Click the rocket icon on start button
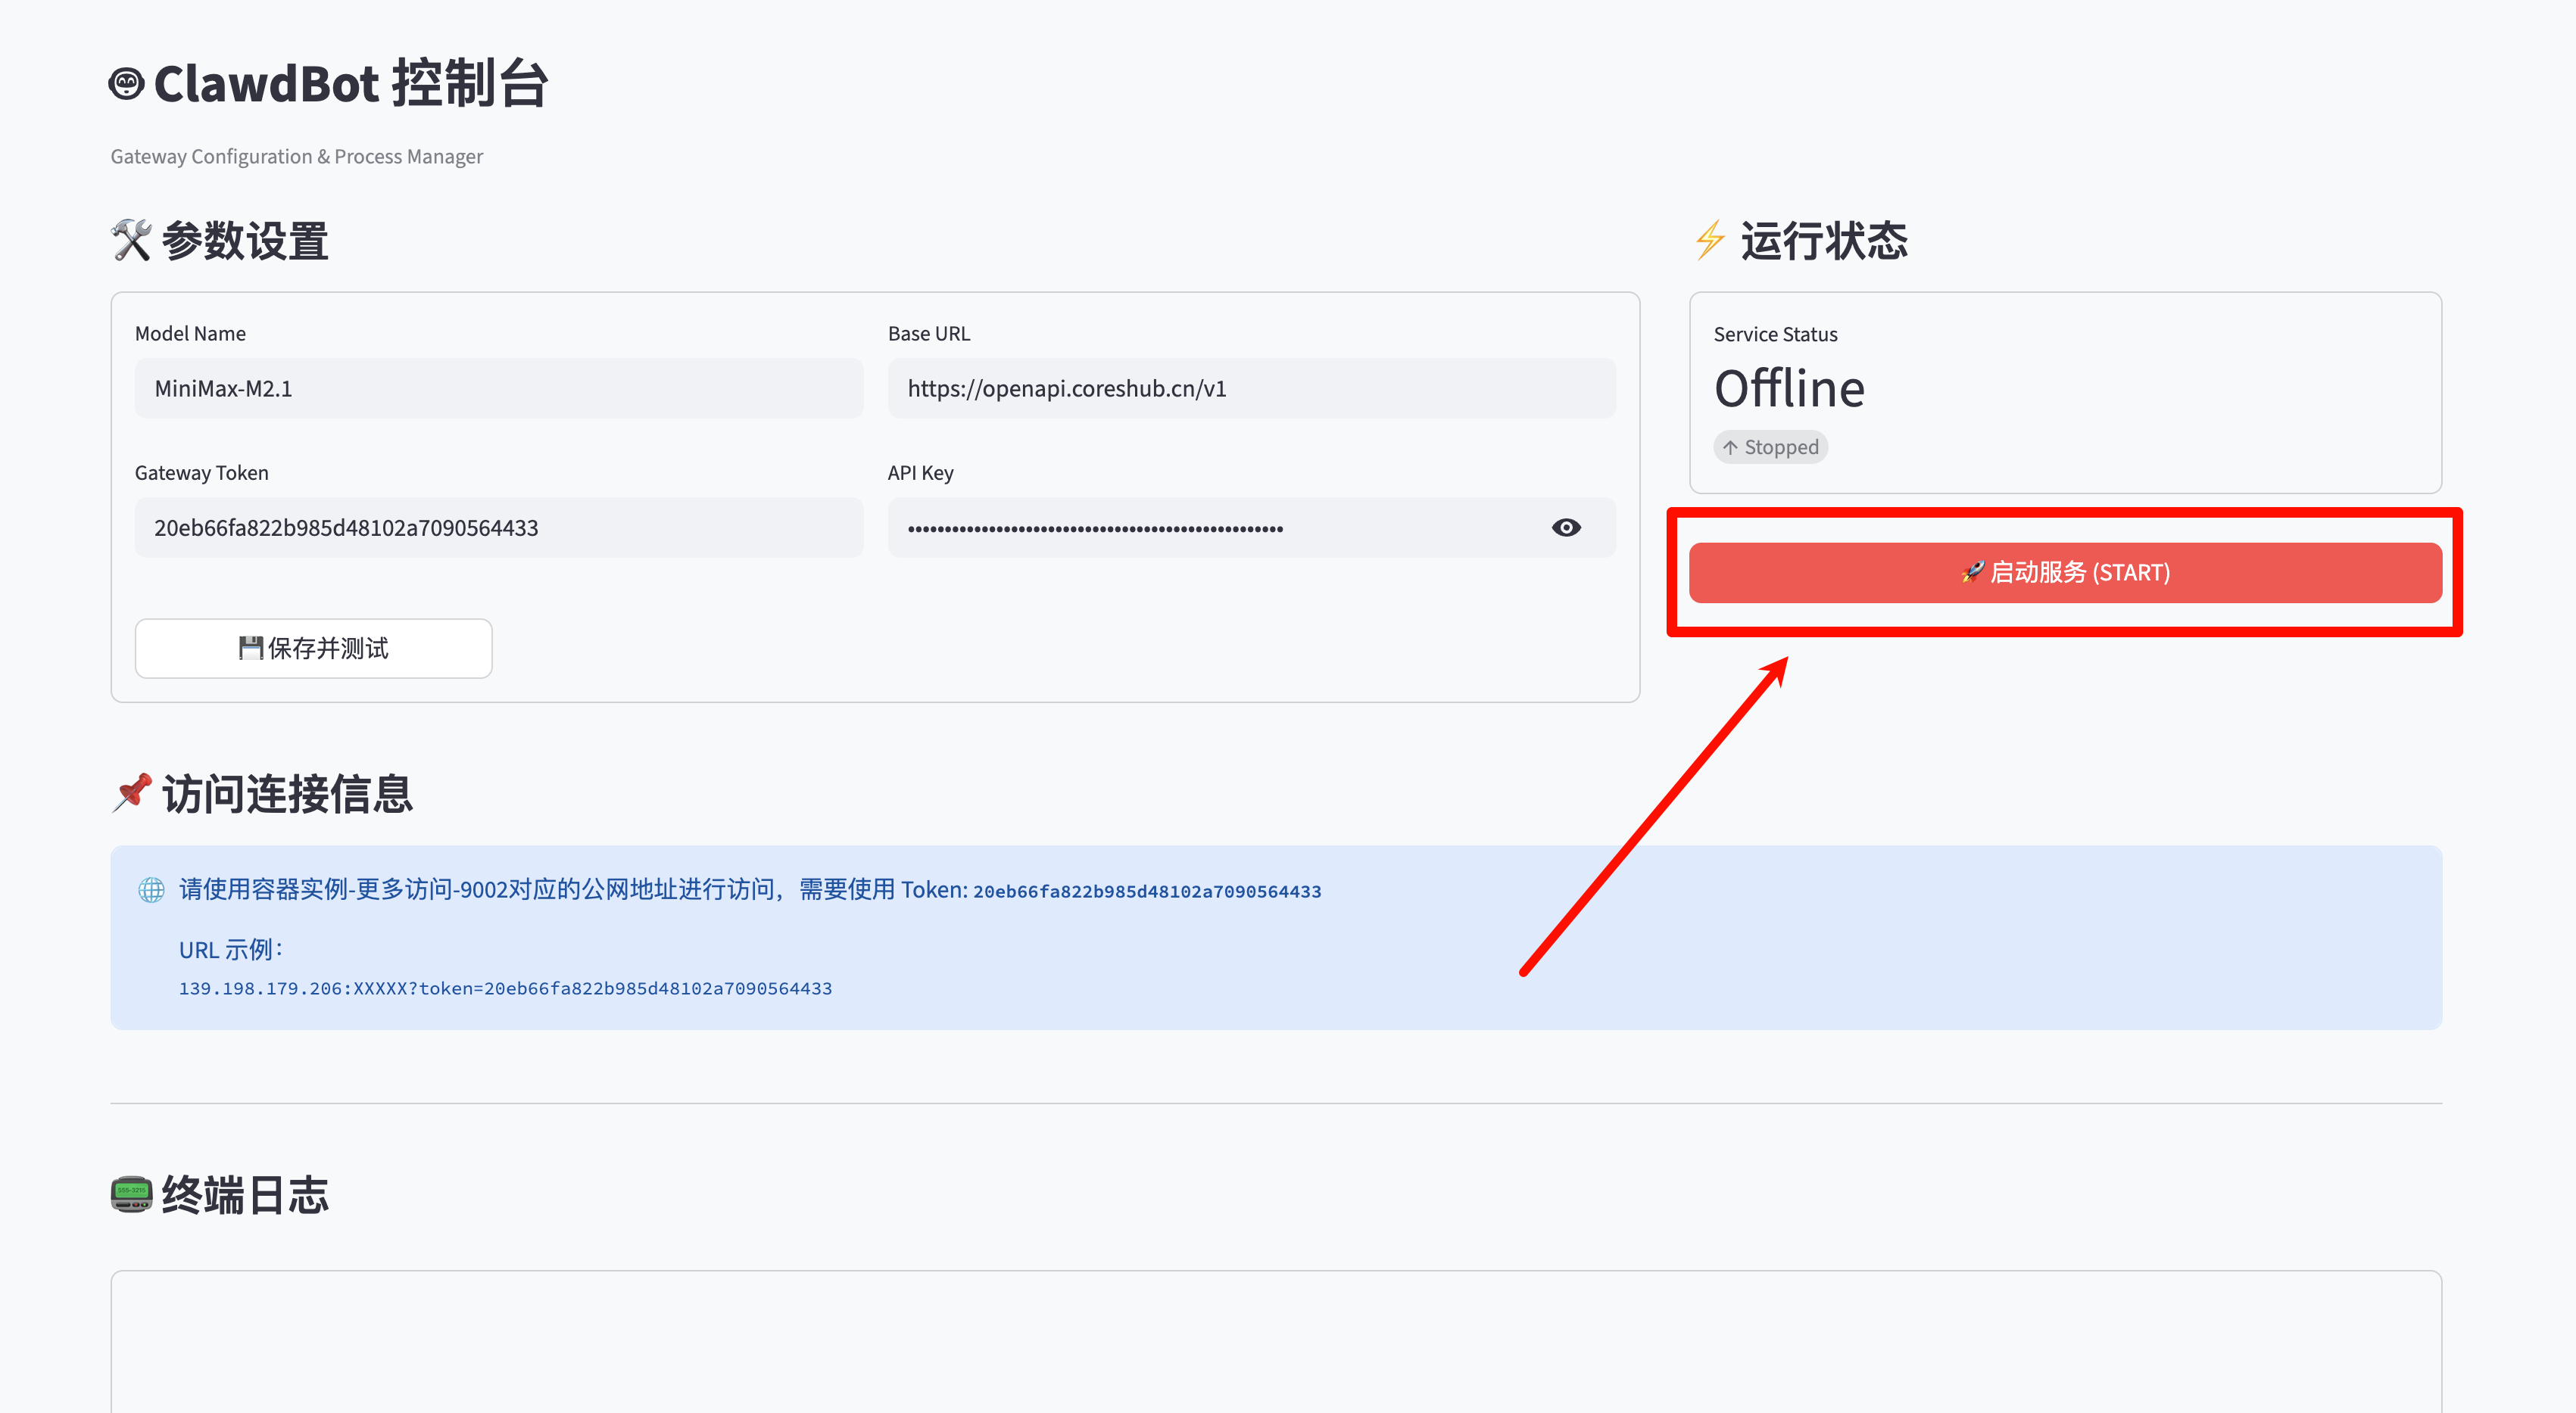This screenshot has width=2576, height=1413. (1972, 571)
